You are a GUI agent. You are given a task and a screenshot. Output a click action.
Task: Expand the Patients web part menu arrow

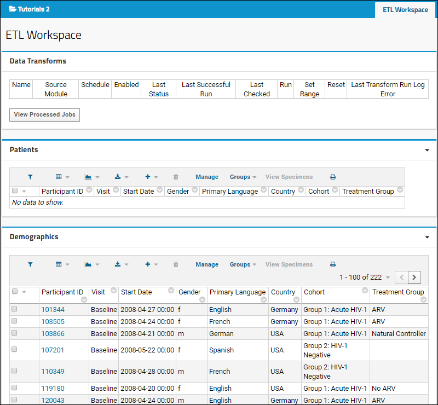pos(427,151)
